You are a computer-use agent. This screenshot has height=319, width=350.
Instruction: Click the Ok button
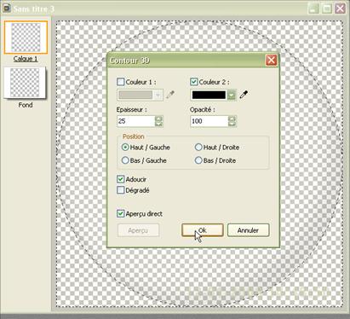[x=203, y=230]
